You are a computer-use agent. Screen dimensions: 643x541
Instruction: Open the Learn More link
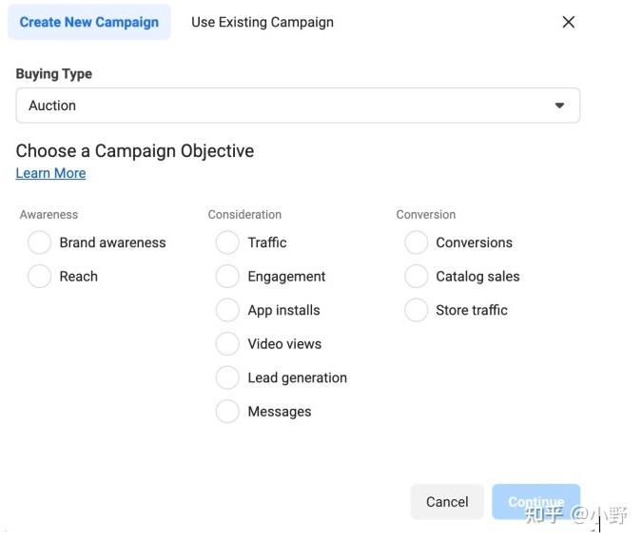pos(51,173)
